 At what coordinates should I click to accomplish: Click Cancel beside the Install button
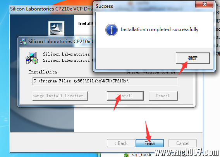click(163, 96)
